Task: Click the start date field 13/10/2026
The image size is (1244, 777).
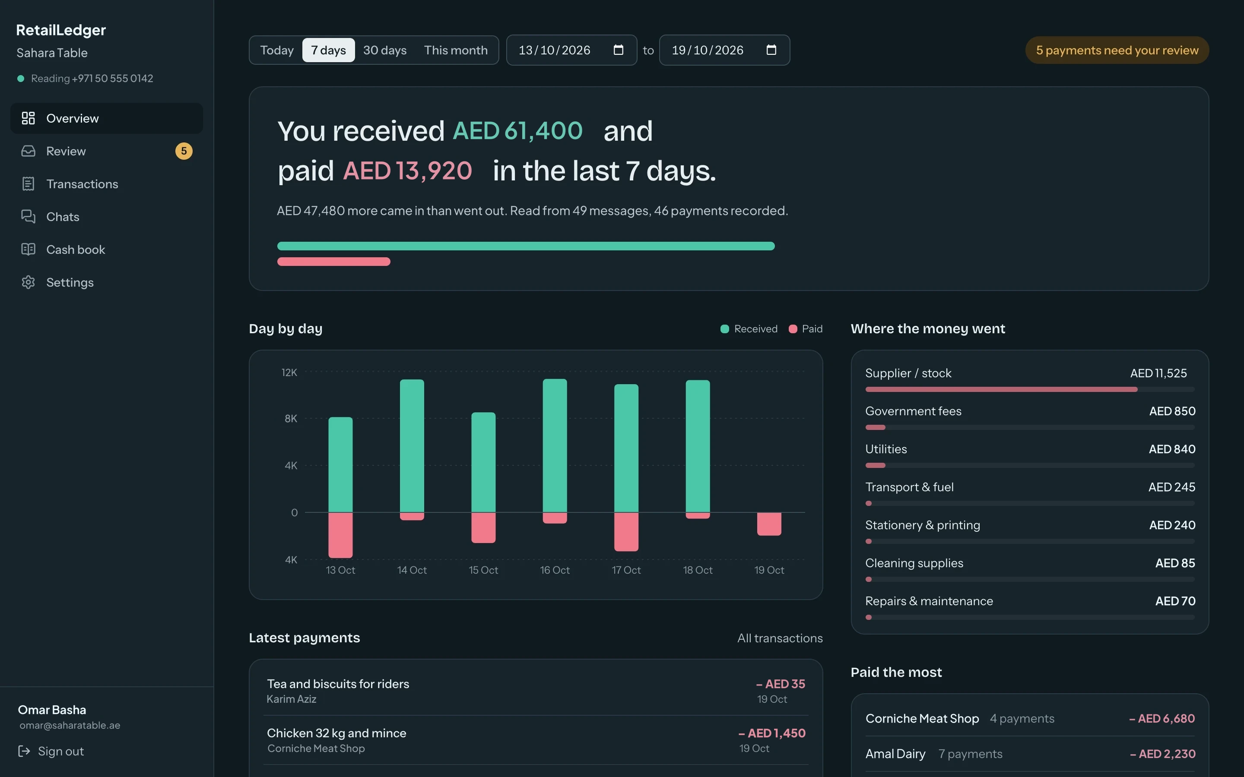Action: click(x=571, y=51)
